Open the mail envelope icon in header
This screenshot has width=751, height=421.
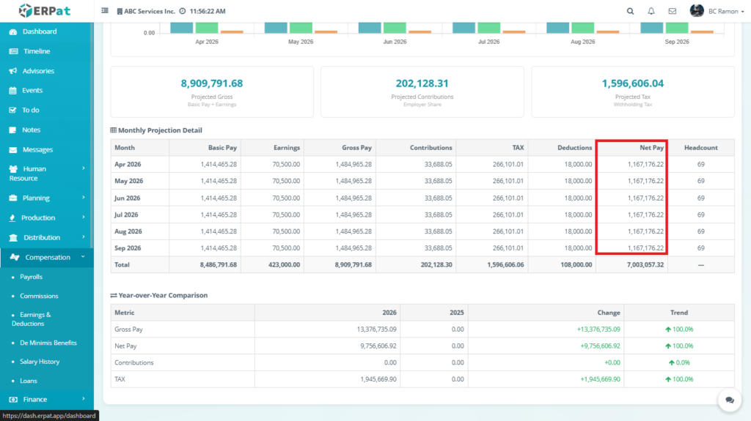point(672,11)
